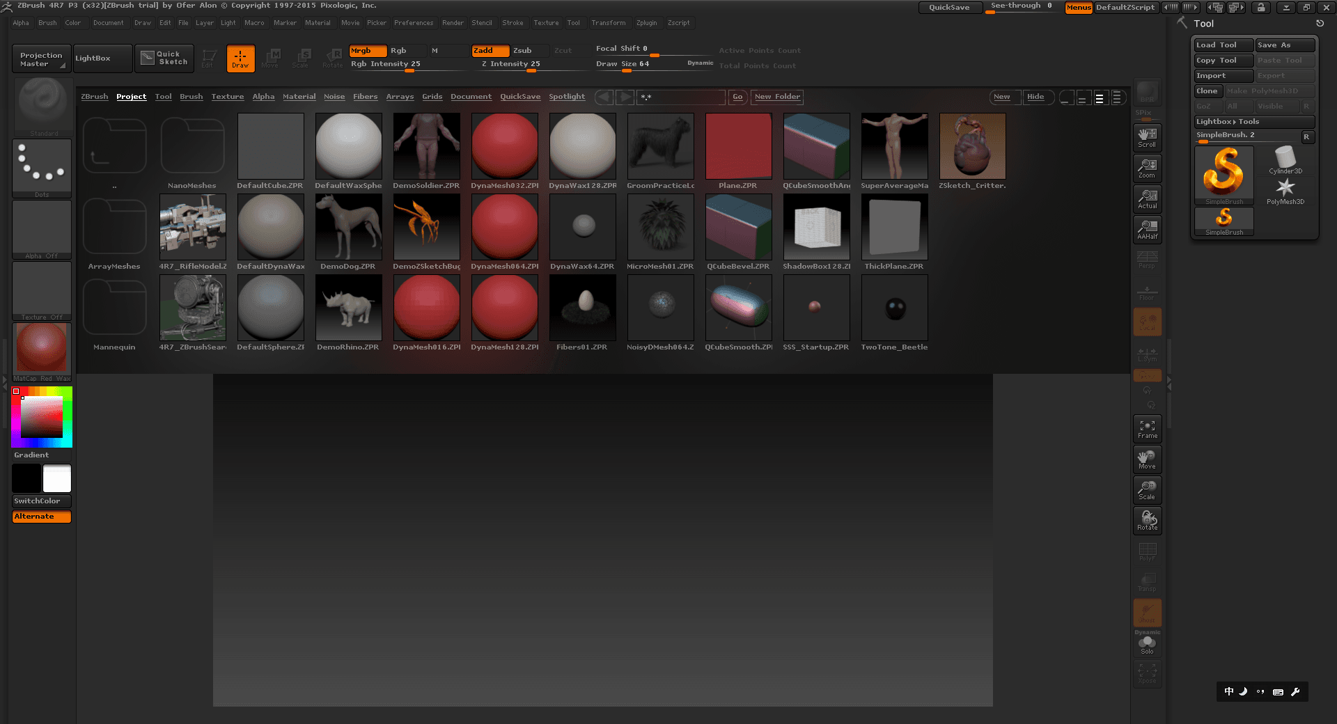Toggle Zadd mode
Image resolution: width=1337 pixels, height=724 pixels.
coord(490,51)
